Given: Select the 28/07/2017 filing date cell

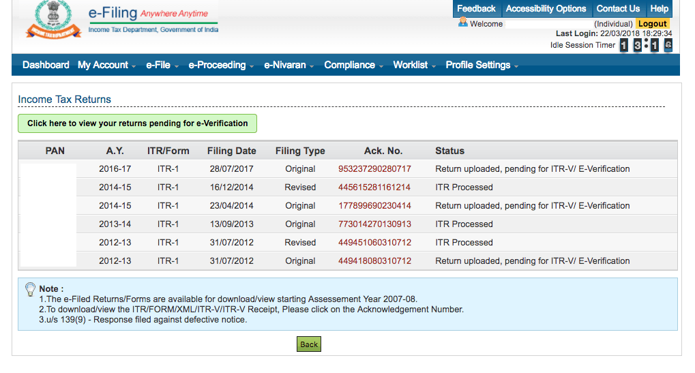Looking at the screenshot, I should tap(231, 169).
